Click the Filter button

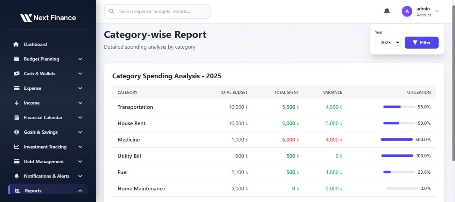[421, 43]
